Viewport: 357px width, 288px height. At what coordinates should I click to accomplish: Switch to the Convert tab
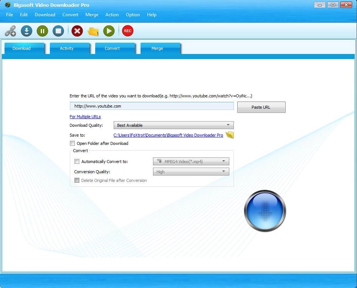pyautogui.click(x=115, y=48)
